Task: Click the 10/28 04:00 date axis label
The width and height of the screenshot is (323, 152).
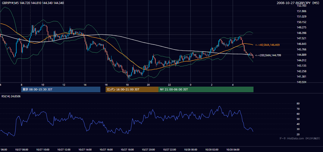Action: 233,150
